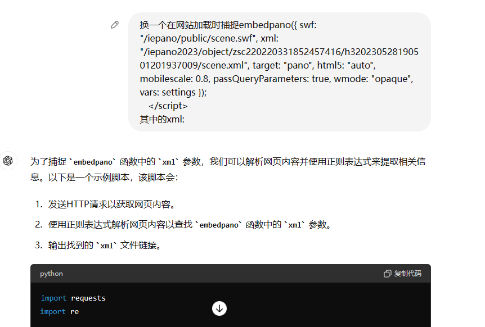Click the python language label on code block

tap(51, 274)
